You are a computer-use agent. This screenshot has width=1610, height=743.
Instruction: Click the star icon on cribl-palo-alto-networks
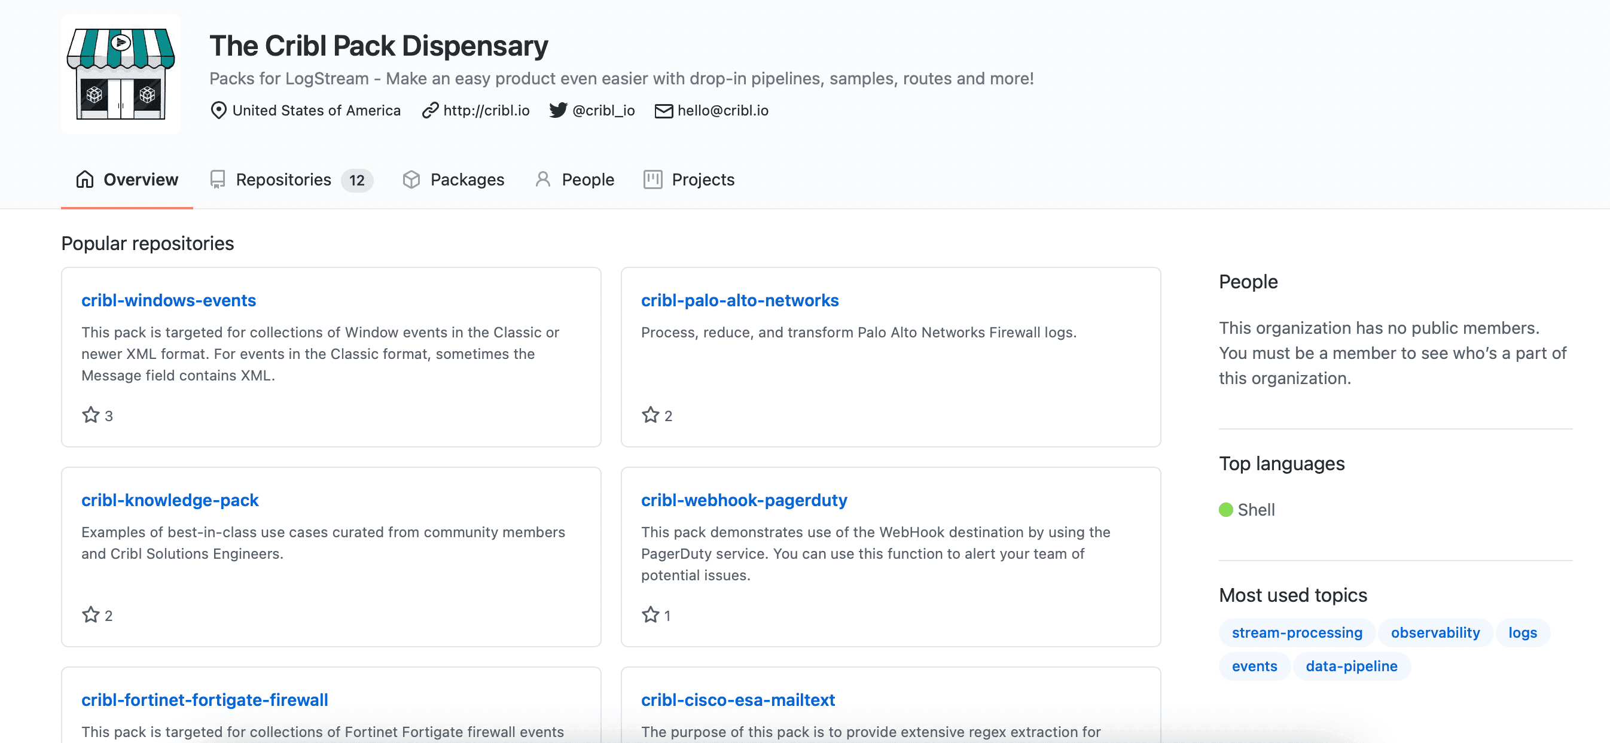tap(650, 415)
